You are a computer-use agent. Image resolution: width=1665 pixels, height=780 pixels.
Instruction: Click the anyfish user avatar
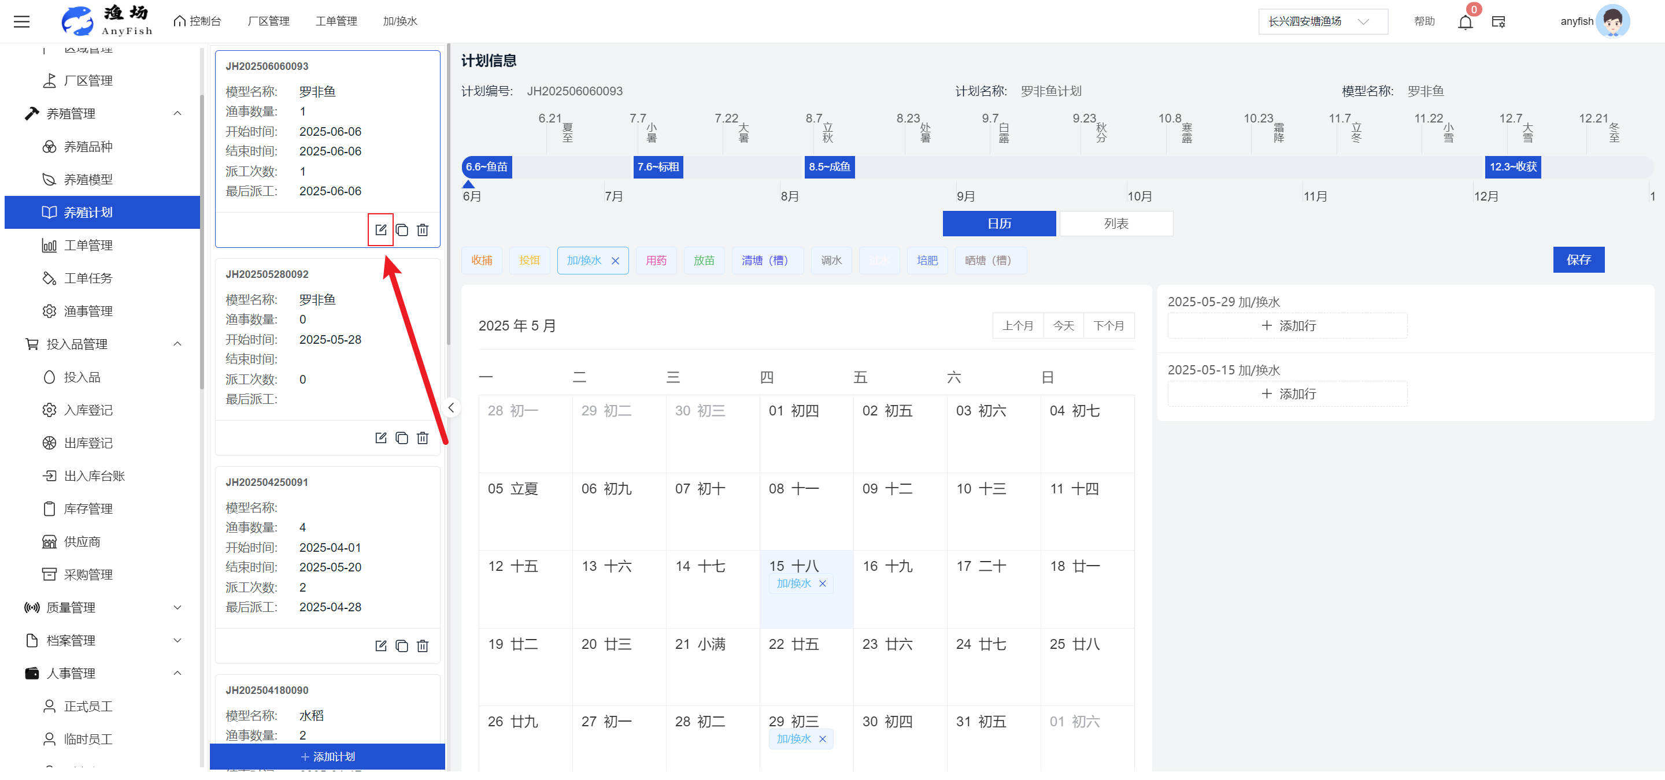(x=1612, y=21)
